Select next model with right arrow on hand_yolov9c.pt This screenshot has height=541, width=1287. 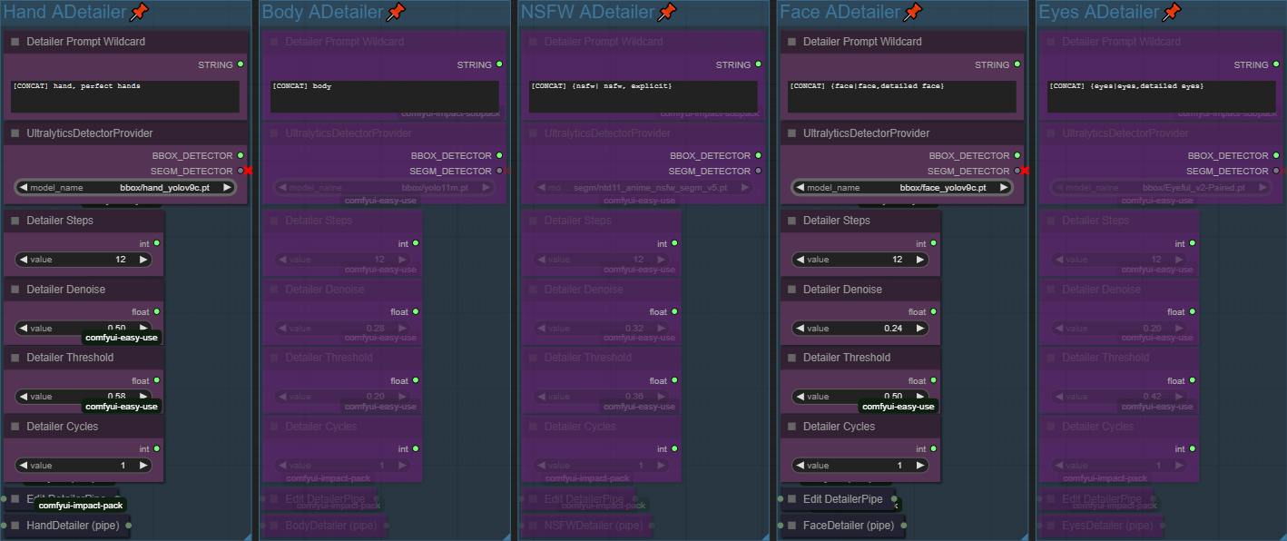point(227,187)
